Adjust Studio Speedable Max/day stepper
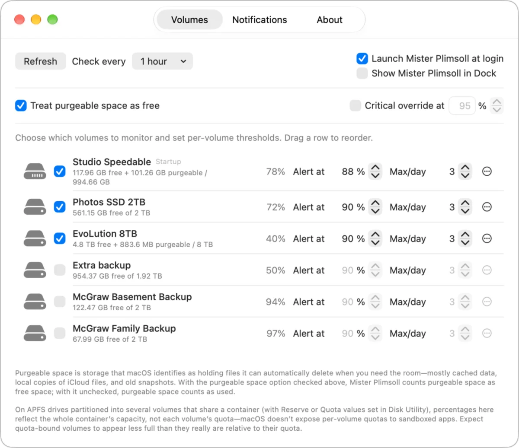 click(x=465, y=172)
